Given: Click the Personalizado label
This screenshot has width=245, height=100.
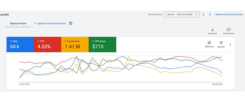Looking at the screenshot, I should click(155, 14).
